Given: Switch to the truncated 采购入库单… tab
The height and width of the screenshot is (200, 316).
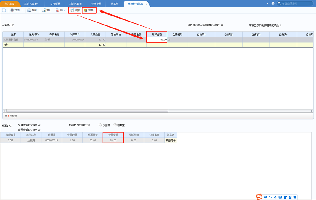Looking at the screenshot, I should (x=32, y=4).
